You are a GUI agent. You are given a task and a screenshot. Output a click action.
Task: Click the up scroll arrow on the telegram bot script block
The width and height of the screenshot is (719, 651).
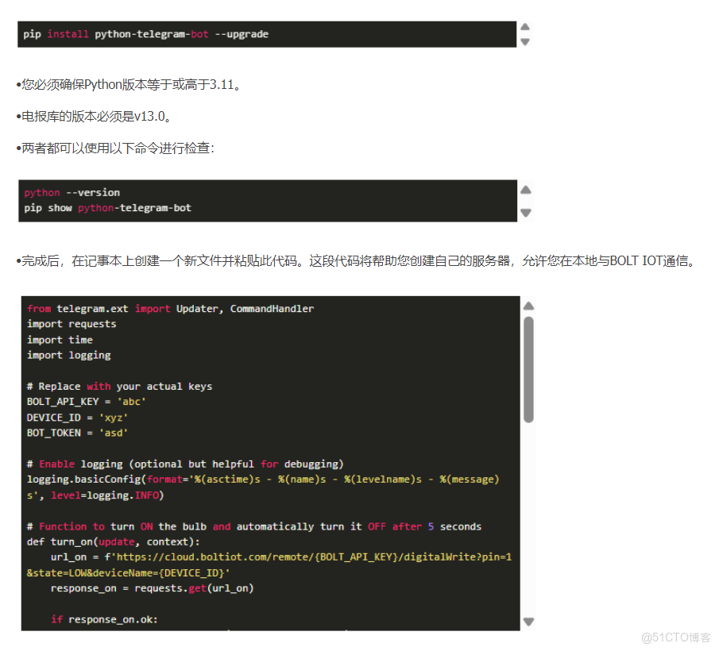tap(528, 305)
